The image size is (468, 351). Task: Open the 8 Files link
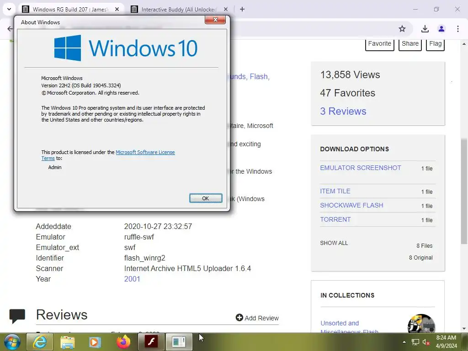click(425, 245)
